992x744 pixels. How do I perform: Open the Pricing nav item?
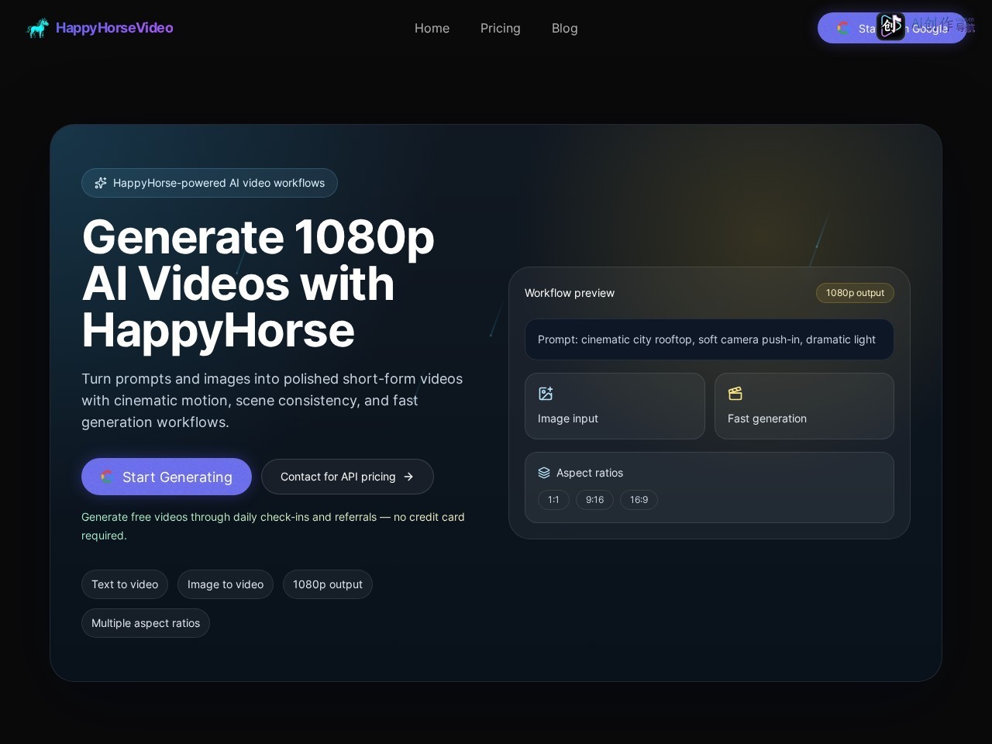500,28
